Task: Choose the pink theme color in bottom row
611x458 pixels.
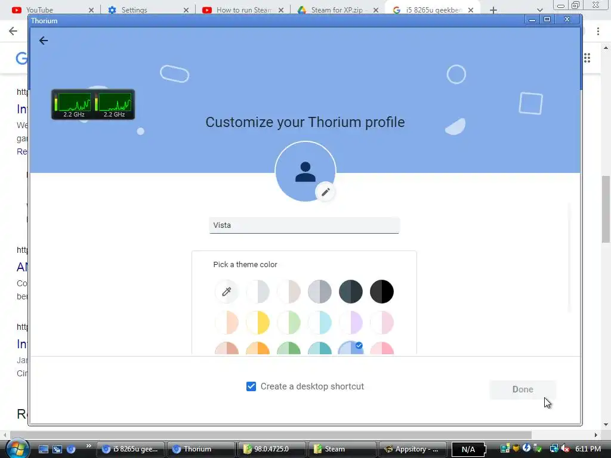Action: pyautogui.click(x=382, y=348)
